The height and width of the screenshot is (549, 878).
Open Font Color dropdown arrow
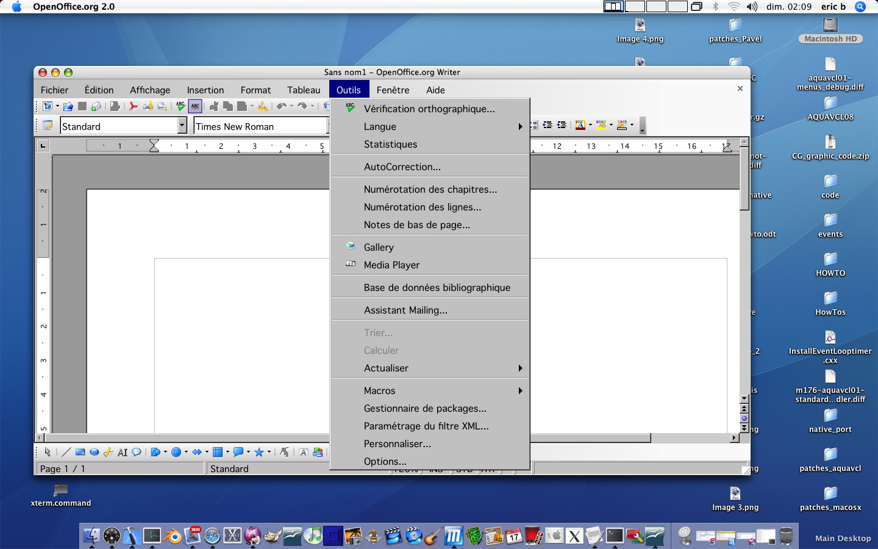(x=590, y=125)
